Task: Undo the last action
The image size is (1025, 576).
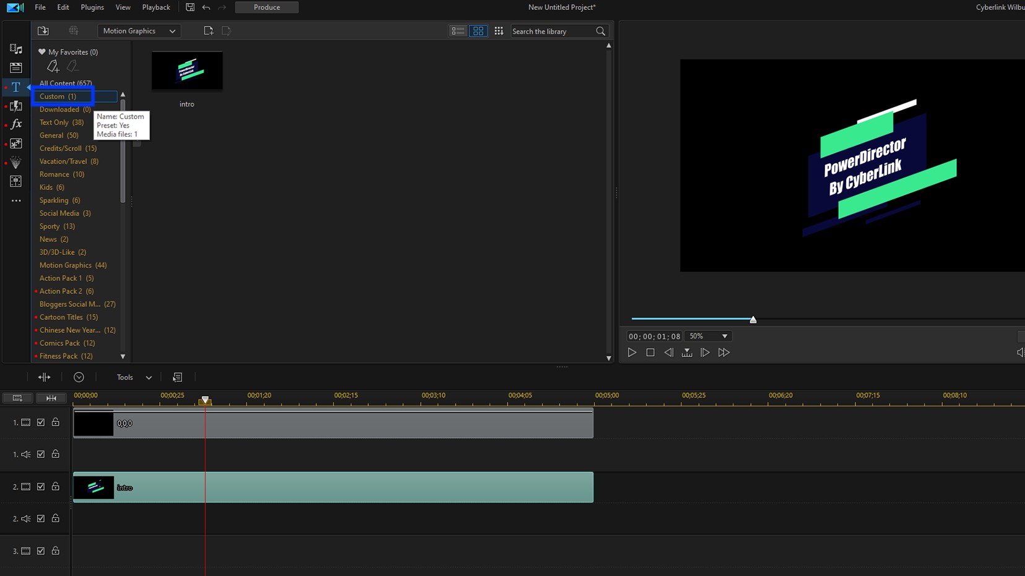Action: (x=206, y=7)
